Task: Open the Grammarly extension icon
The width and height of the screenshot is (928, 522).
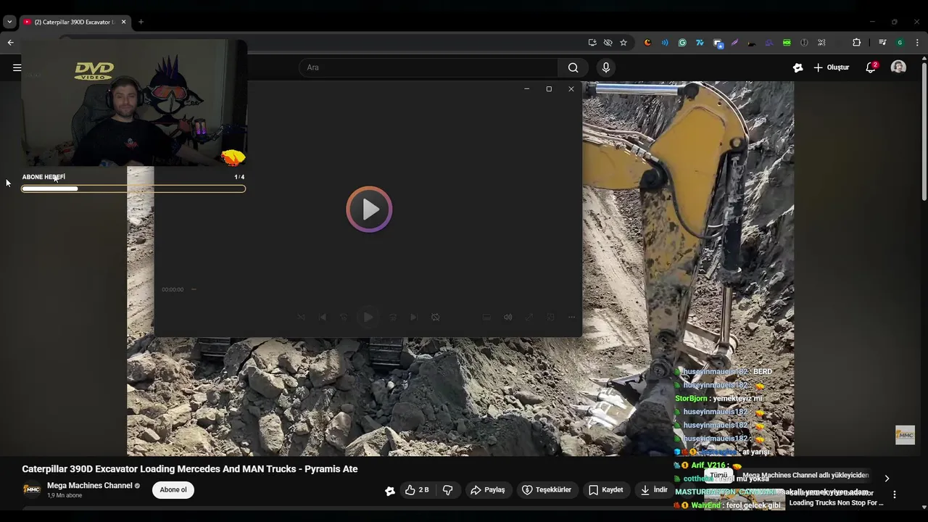Action: [x=682, y=43]
